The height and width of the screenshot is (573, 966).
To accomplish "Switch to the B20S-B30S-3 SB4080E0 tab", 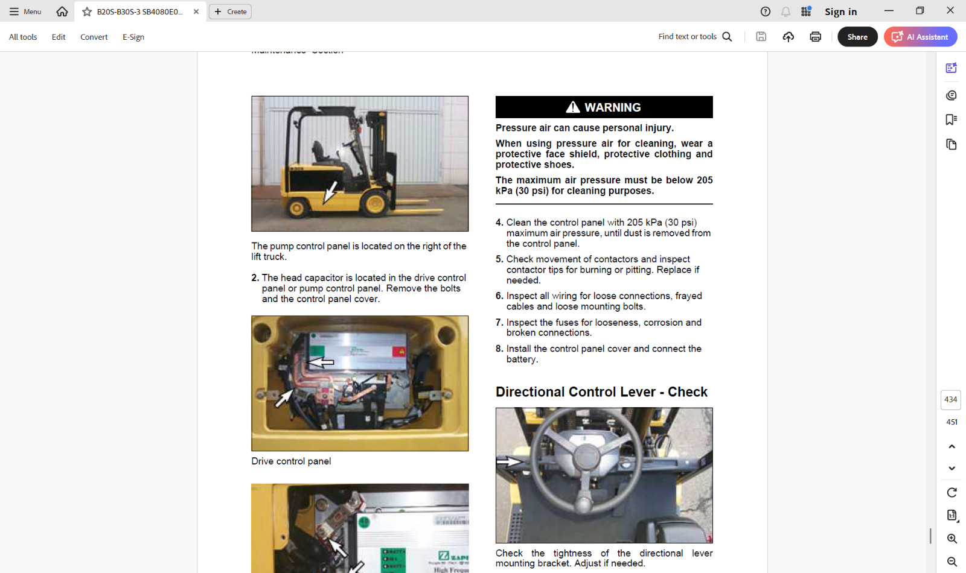I will click(140, 11).
